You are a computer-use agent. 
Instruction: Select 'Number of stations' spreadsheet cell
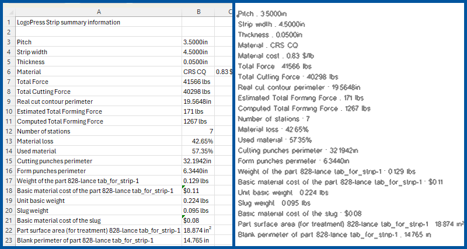99,131
